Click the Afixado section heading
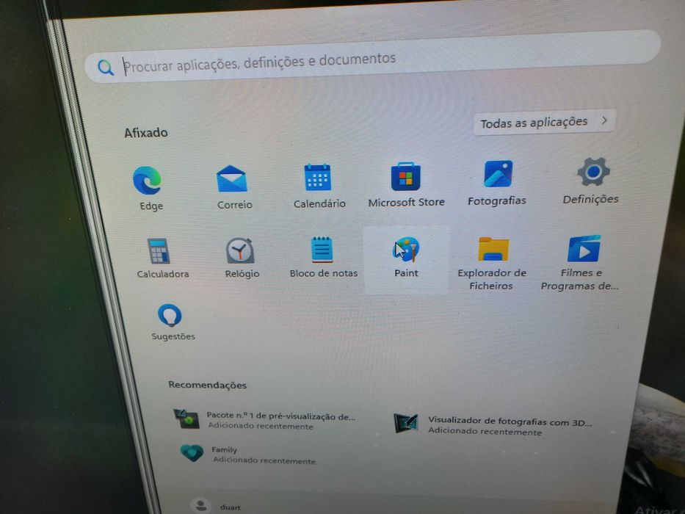 [x=145, y=132]
